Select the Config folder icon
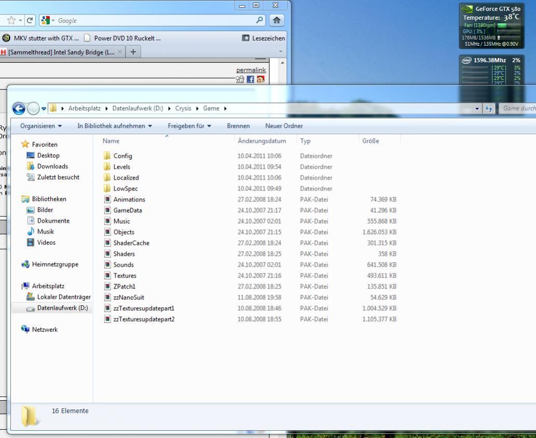Image resolution: width=536 pixels, height=438 pixels. point(107,156)
